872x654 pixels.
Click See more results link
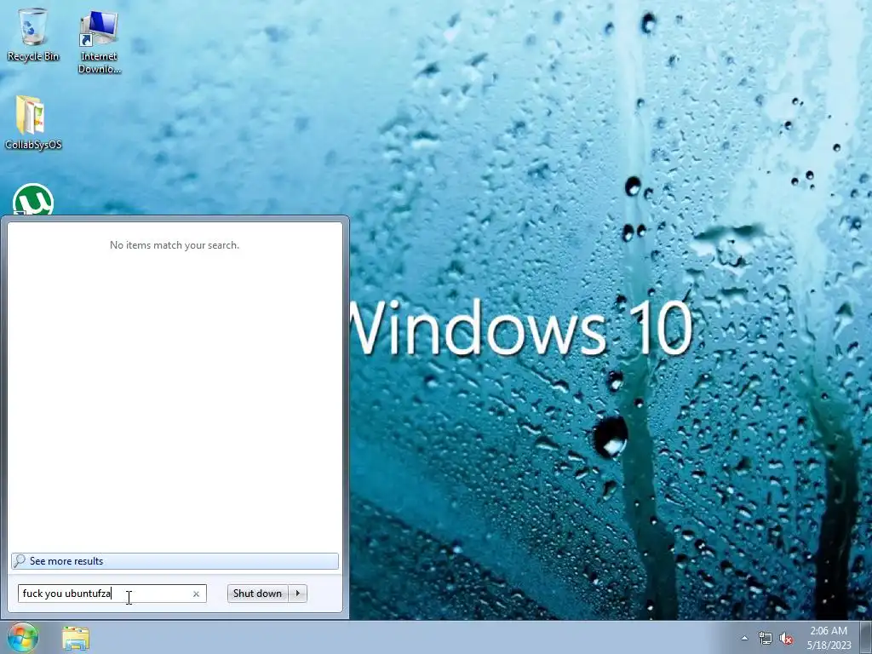click(x=175, y=561)
